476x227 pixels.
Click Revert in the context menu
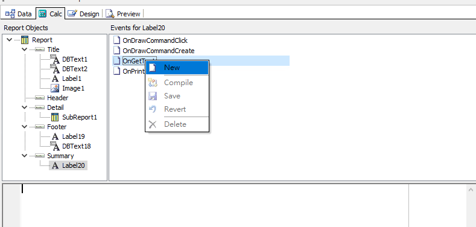click(177, 109)
